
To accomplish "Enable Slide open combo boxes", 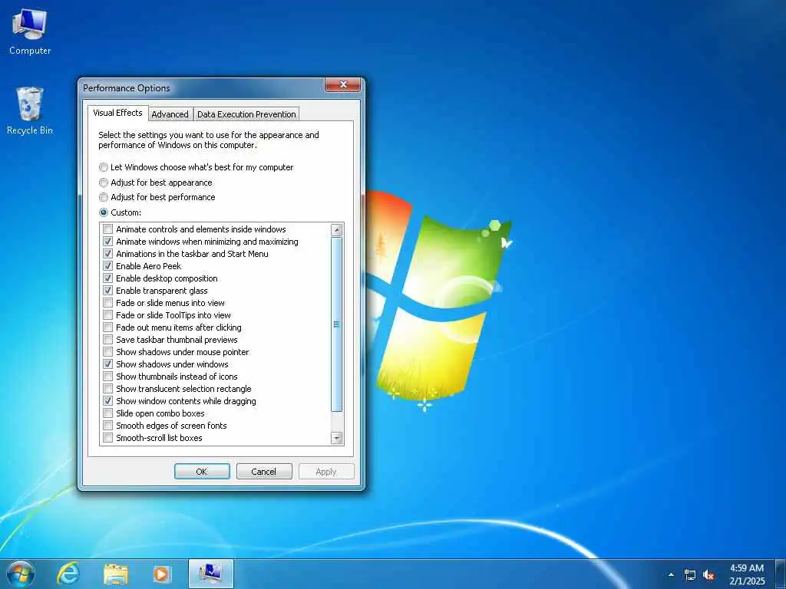I will (x=107, y=413).
